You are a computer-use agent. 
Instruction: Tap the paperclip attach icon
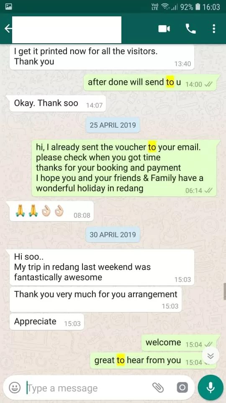(158, 387)
